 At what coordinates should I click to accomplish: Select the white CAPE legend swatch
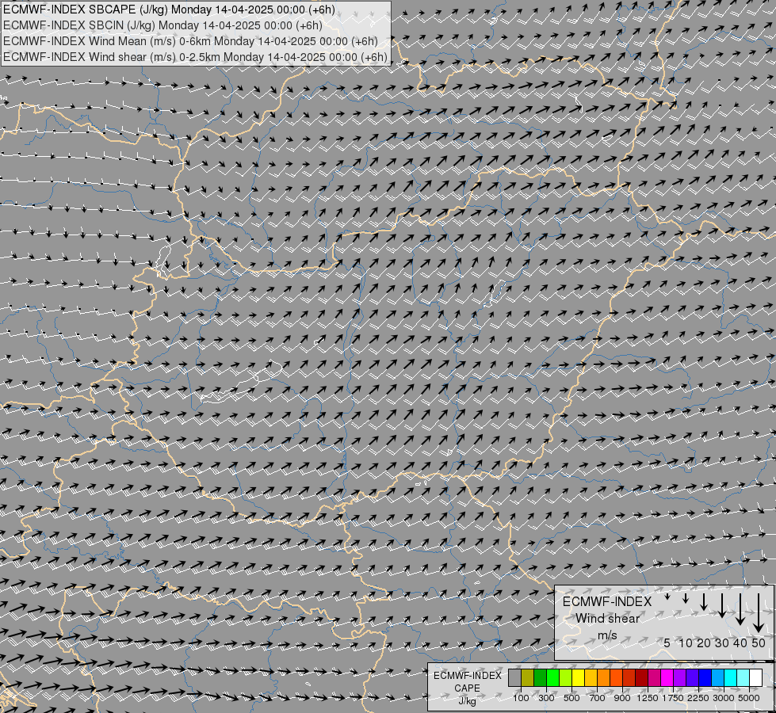(755, 677)
